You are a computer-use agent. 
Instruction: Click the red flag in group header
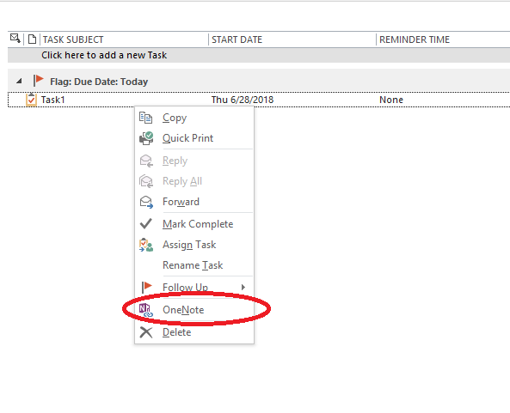(x=39, y=81)
